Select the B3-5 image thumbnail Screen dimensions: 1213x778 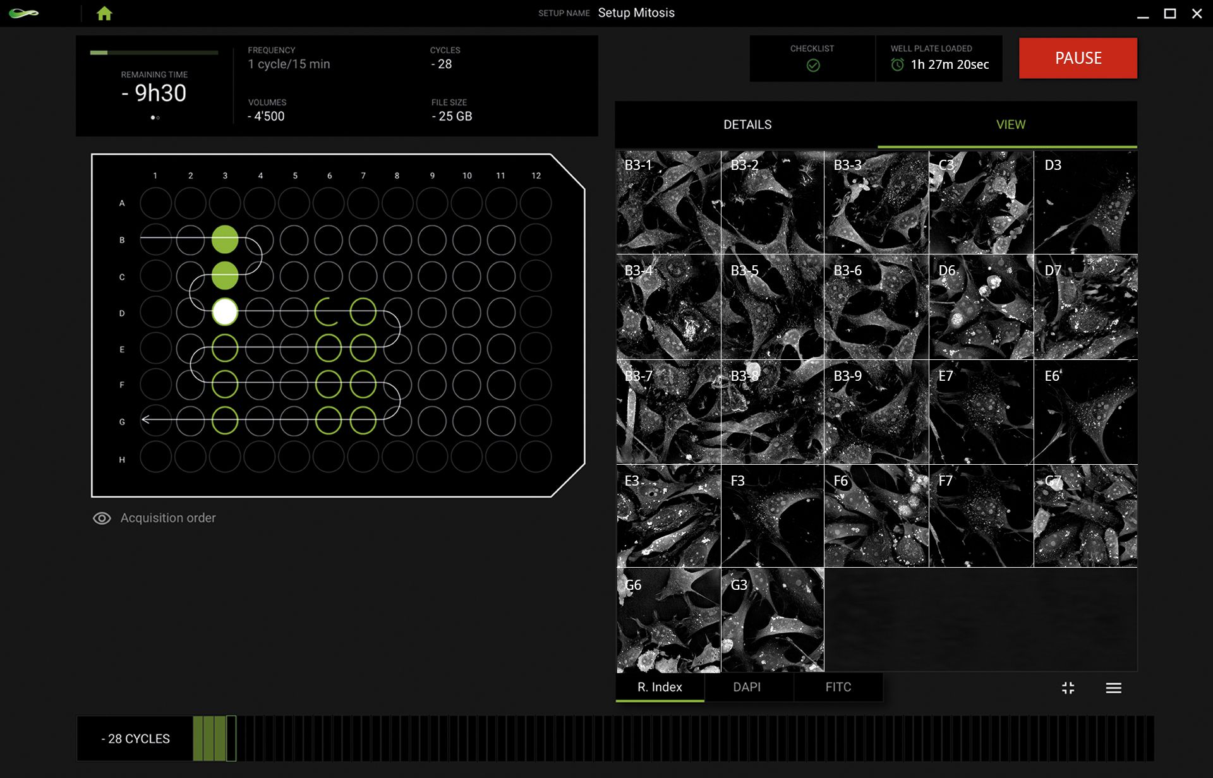tap(772, 306)
